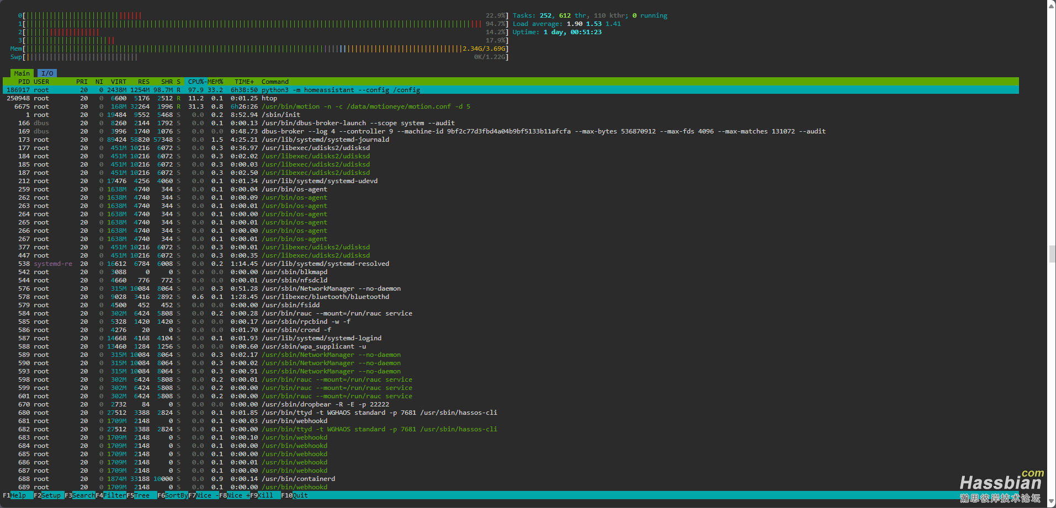This screenshot has height=508, width=1056.
Task: Select the webhookd row with PID 681
Action: click(x=511, y=421)
